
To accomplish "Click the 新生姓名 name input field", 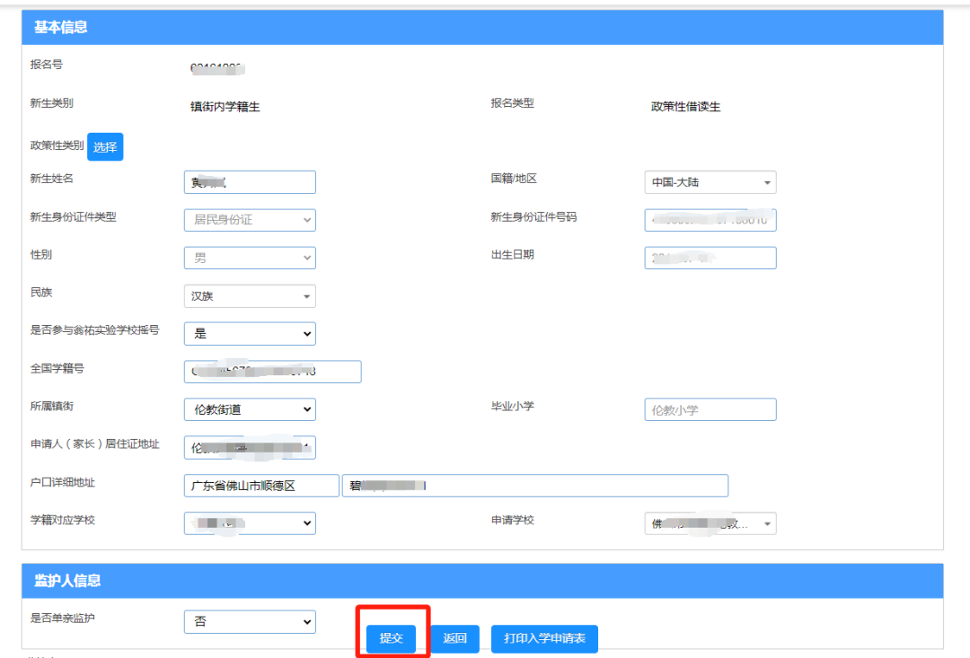I will [x=250, y=182].
